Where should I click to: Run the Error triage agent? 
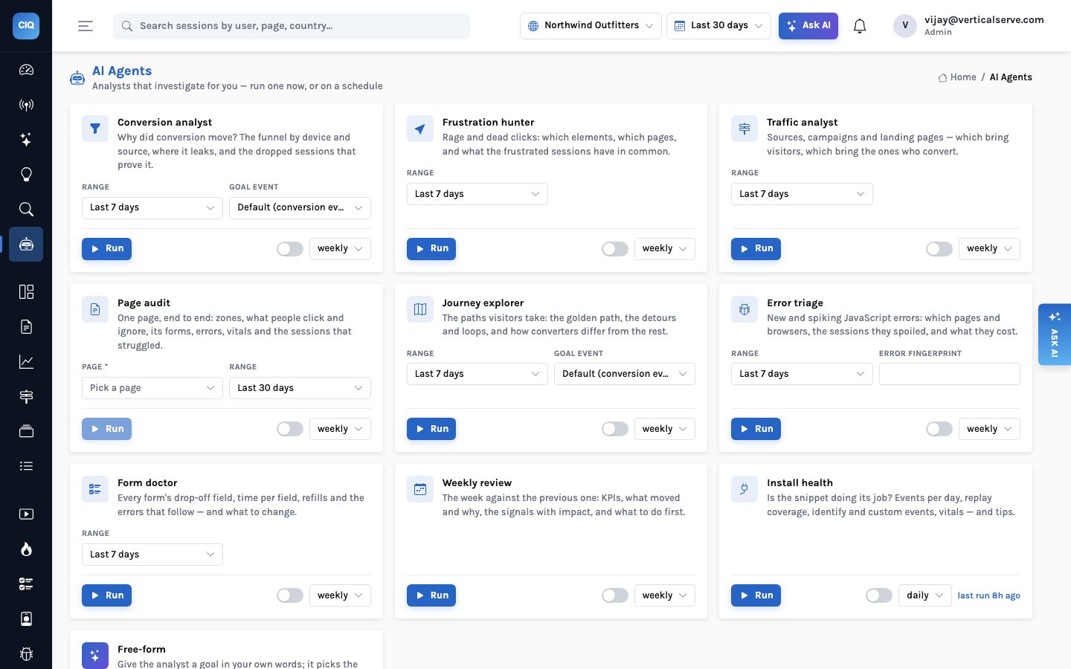click(756, 429)
